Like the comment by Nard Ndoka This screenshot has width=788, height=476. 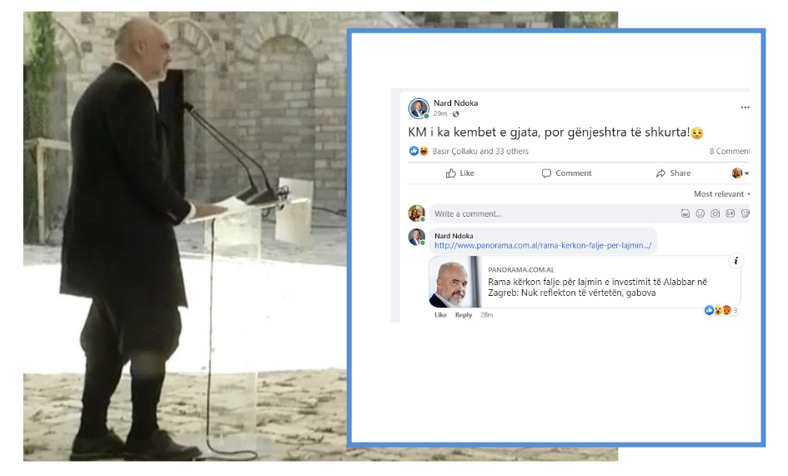[x=440, y=315]
